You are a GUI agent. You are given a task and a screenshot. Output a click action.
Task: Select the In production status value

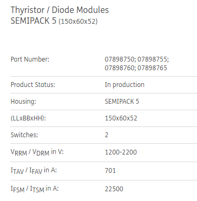click(124, 85)
